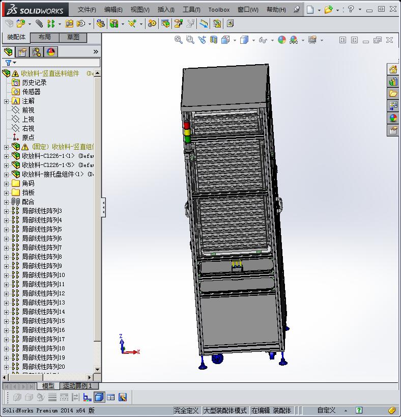
Task: Click the Section View icon
Action: 214,40
